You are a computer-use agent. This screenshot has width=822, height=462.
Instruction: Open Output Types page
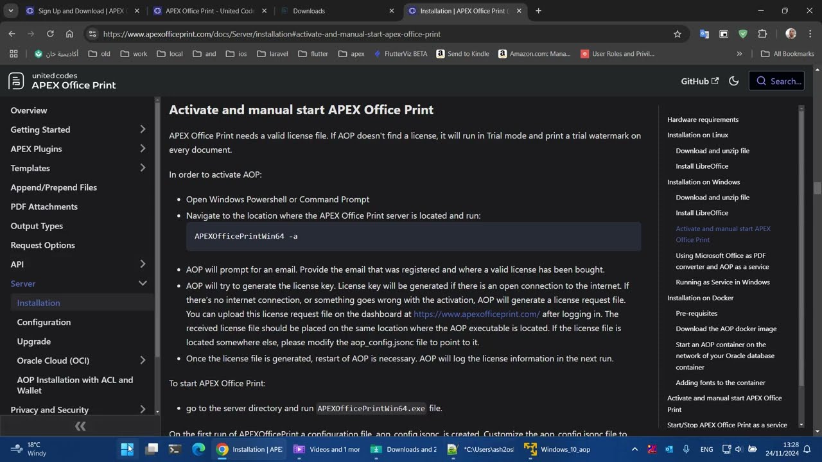click(37, 226)
